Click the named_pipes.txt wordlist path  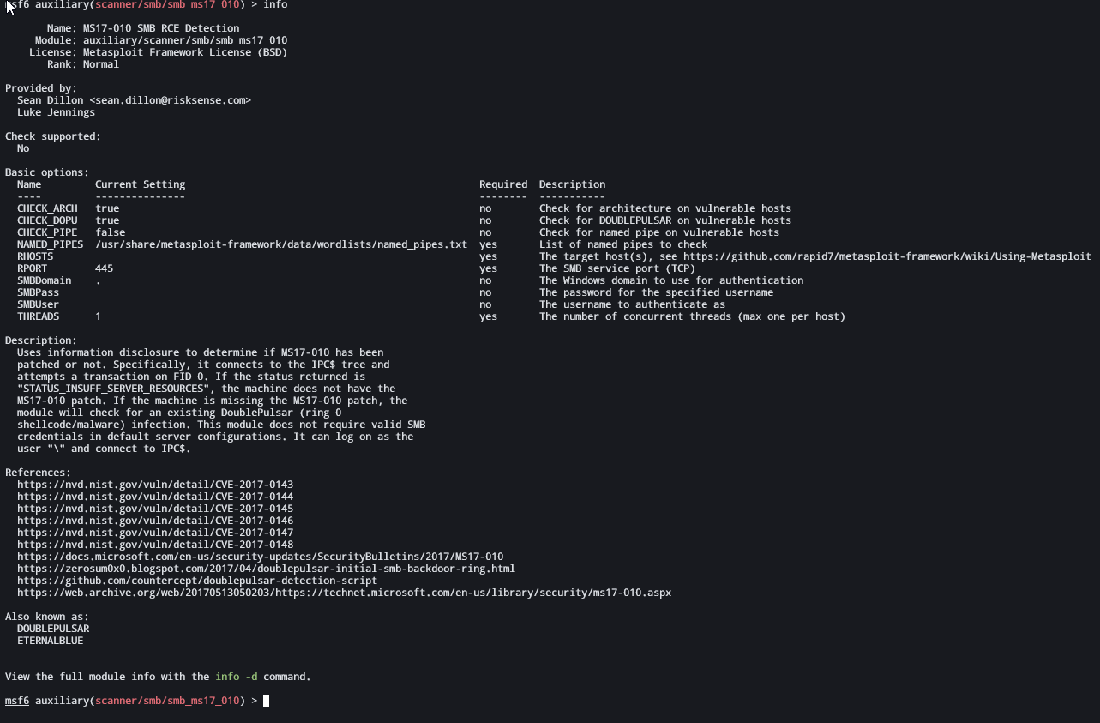(x=281, y=244)
